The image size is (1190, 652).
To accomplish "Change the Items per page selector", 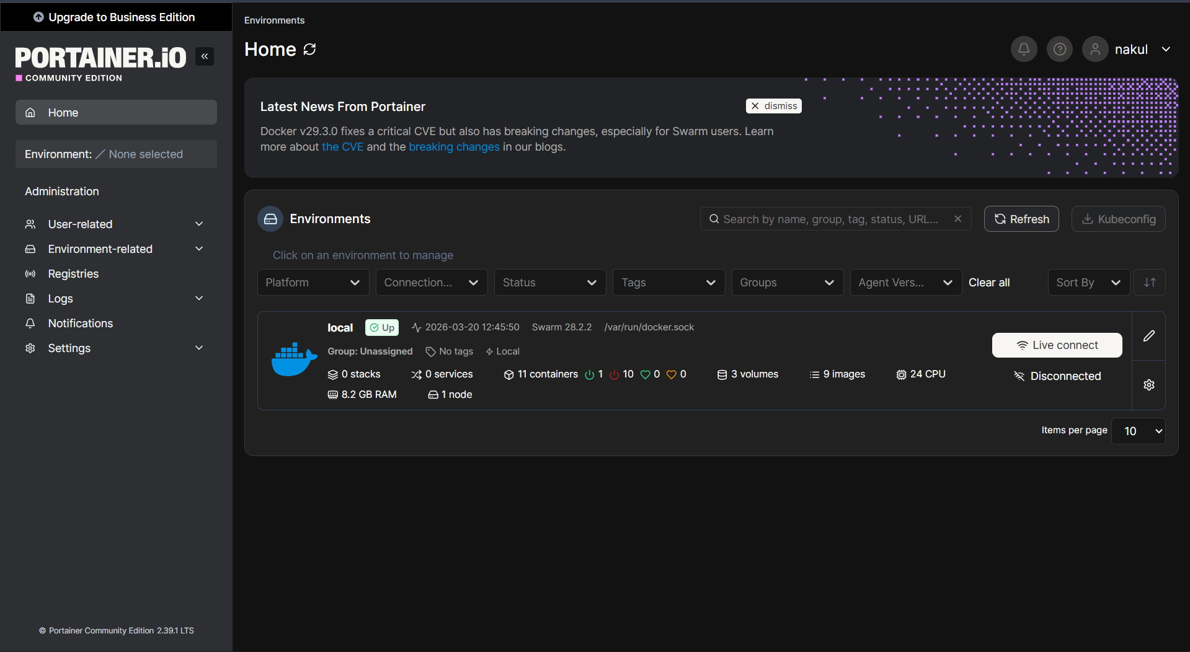I will point(1138,430).
